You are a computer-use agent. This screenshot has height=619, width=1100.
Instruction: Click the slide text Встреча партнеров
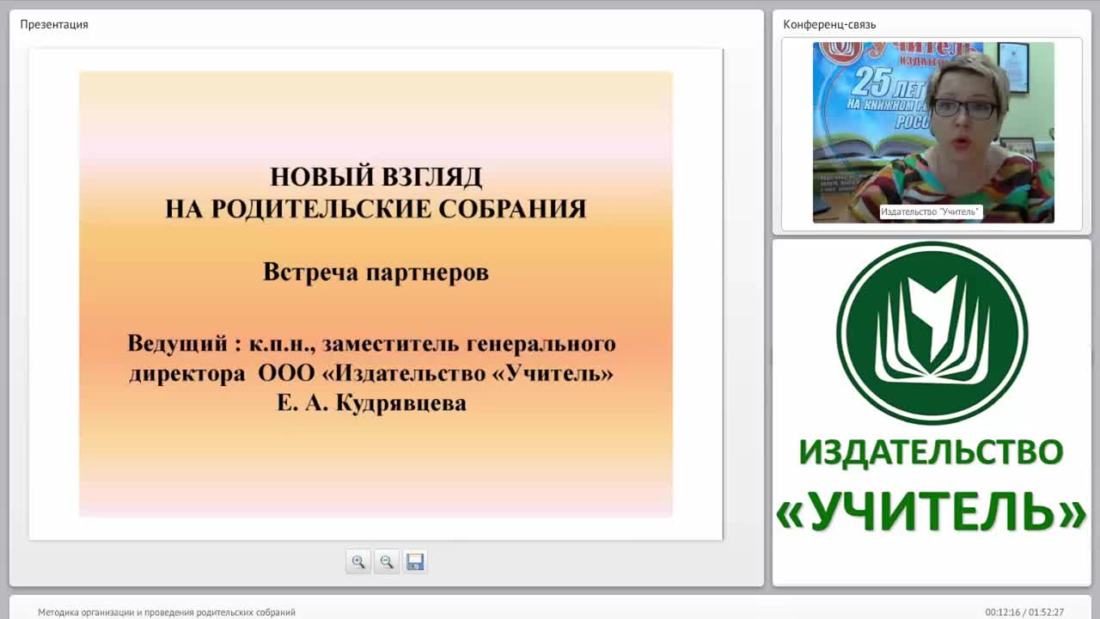pos(376,272)
